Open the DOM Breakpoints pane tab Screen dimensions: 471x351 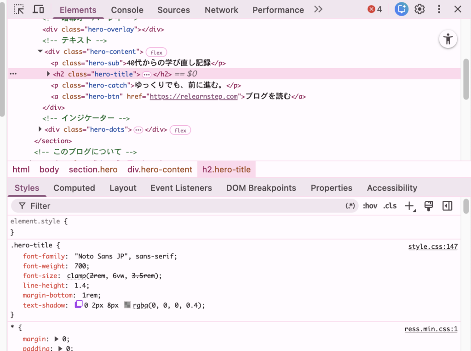261,188
